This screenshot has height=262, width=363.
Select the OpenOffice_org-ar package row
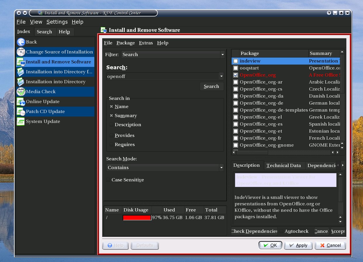tap(286, 82)
